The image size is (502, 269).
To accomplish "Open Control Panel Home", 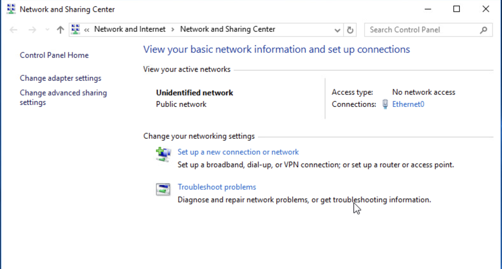I will 54,55.
